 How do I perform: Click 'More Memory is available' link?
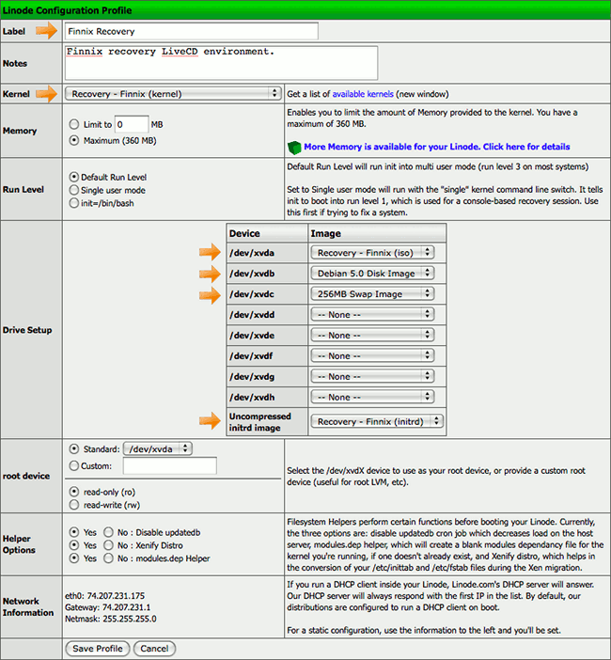(x=437, y=147)
